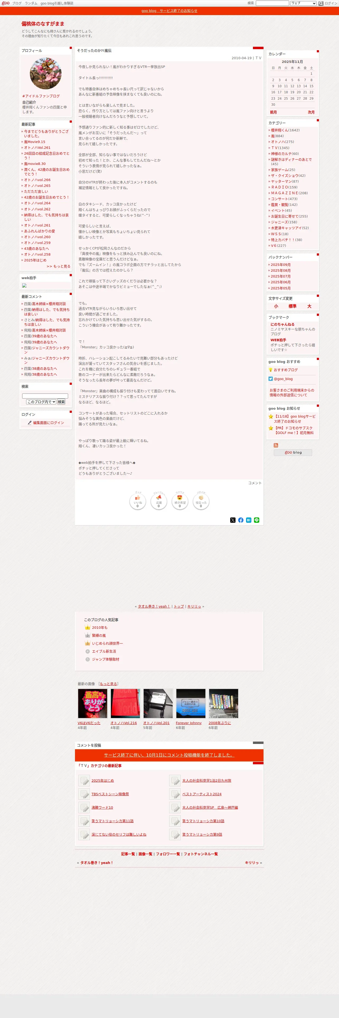
Task: Go to 前月 in calendar
Action: click(x=274, y=112)
